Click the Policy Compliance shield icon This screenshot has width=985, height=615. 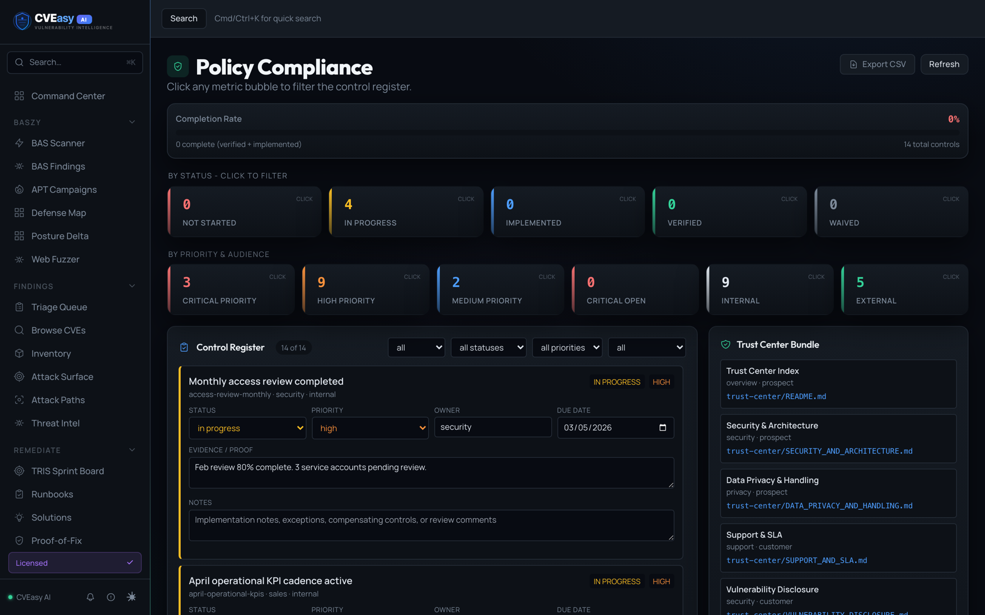coord(178,67)
